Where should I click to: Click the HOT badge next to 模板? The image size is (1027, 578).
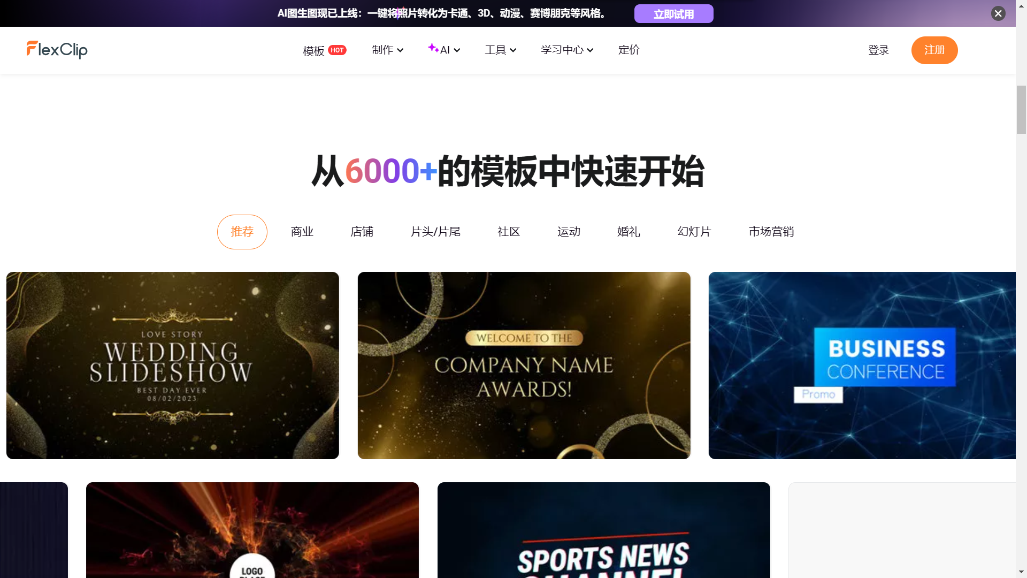(x=337, y=50)
